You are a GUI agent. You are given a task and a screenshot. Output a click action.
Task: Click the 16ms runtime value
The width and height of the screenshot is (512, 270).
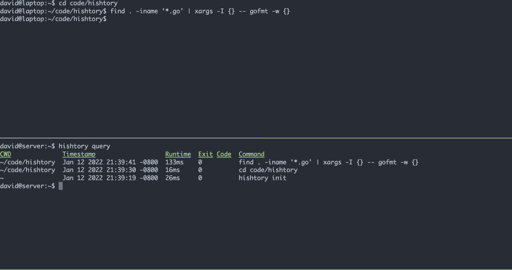173,170
